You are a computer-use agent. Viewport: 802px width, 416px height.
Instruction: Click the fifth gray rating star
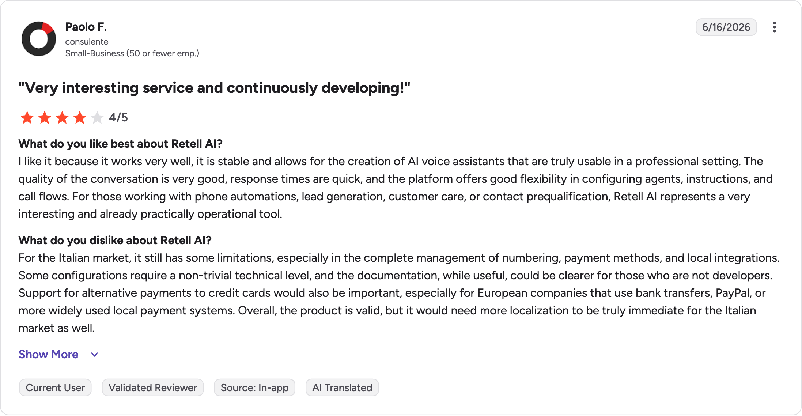[x=97, y=118]
